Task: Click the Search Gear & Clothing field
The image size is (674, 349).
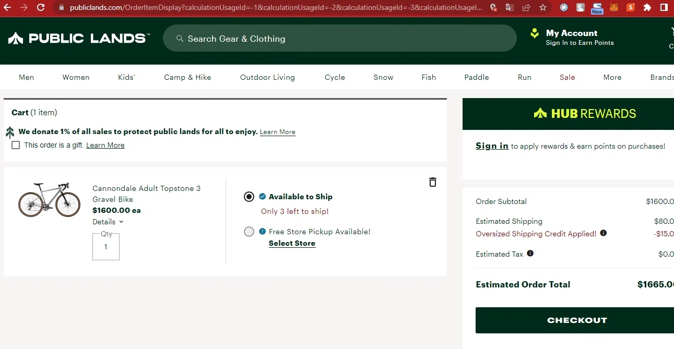Action: tap(340, 38)
